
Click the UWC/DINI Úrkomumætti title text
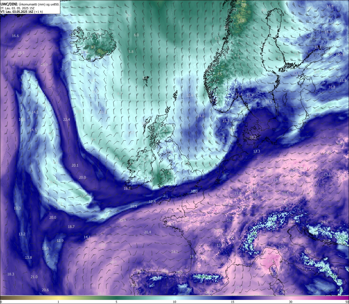click(x=30, y=4)
